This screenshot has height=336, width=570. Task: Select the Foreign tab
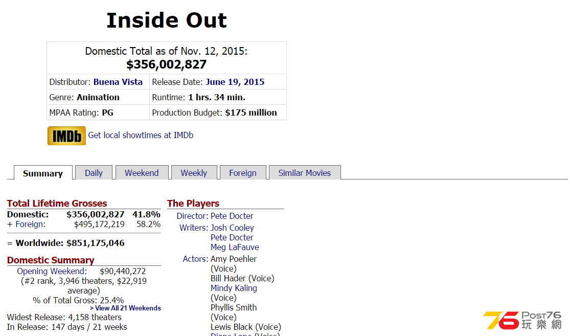coord(243,173)
